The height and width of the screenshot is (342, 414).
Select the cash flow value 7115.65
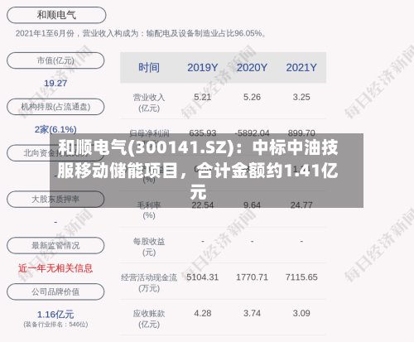point(301,277)
